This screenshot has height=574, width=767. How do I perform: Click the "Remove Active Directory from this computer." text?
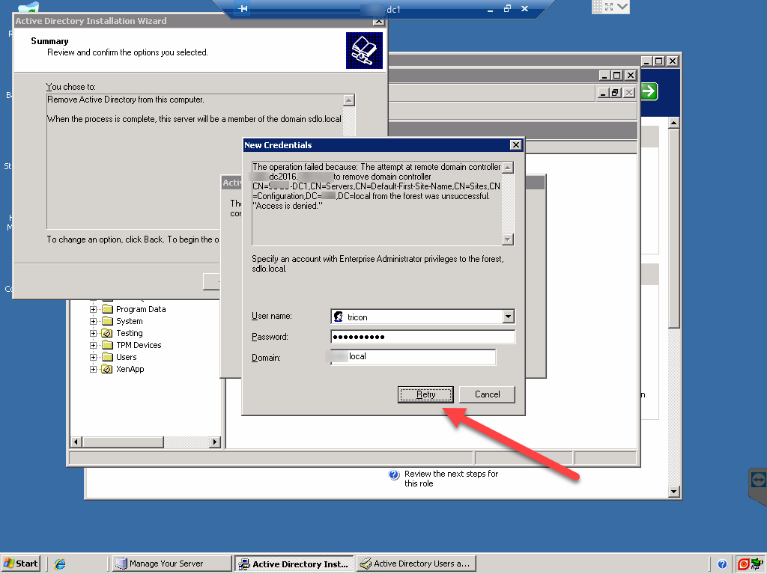(x=126, y=100)
